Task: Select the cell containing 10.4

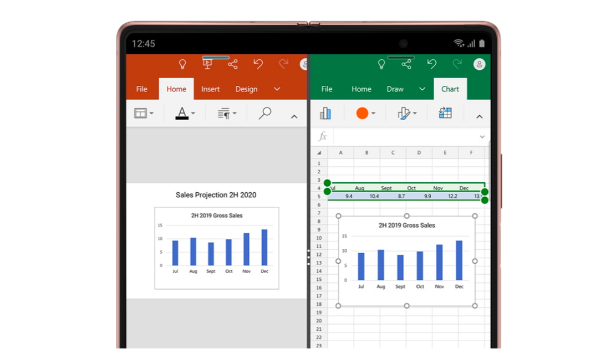Action: point(367,196)
